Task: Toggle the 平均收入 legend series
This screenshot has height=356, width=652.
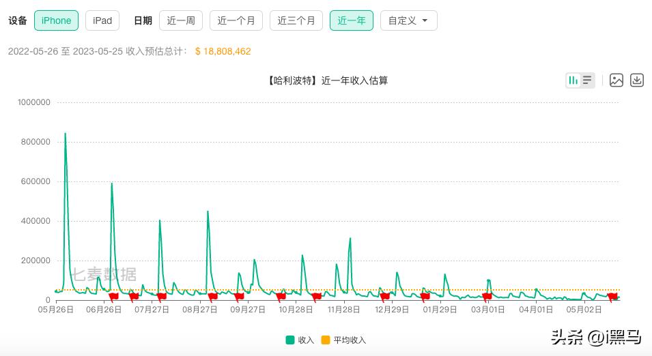Action: (x=344, y=340)
